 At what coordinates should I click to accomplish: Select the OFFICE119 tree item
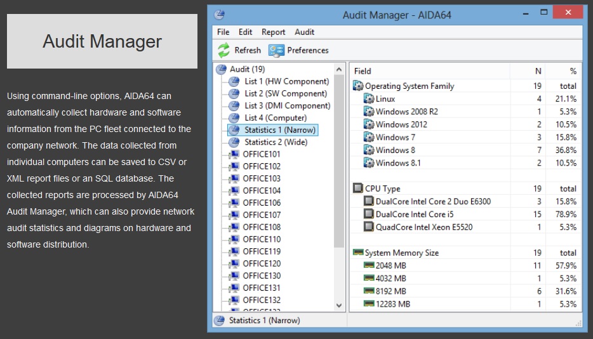pyautogui.click(x=262, y=251)
